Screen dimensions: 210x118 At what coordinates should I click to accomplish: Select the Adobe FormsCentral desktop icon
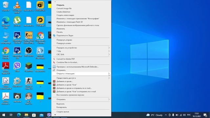click(x=6, y=84)
